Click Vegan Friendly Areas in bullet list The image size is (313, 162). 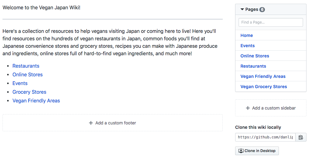36,101
